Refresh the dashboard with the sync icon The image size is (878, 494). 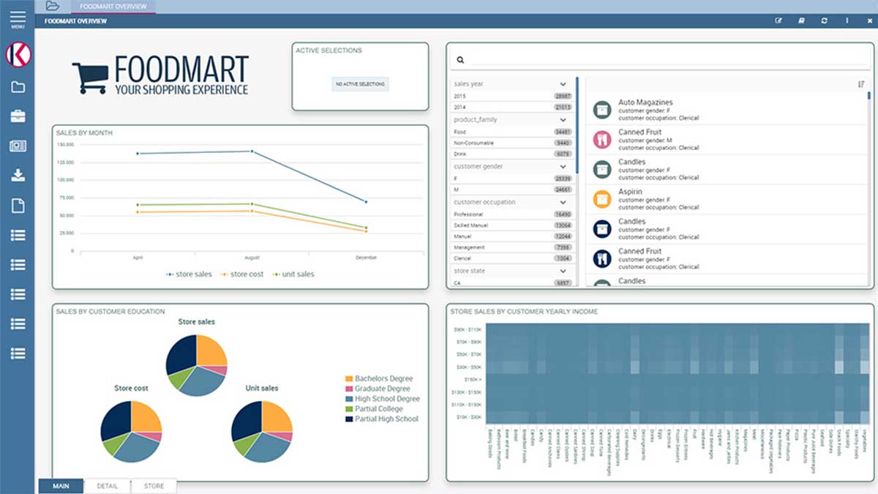825,21
